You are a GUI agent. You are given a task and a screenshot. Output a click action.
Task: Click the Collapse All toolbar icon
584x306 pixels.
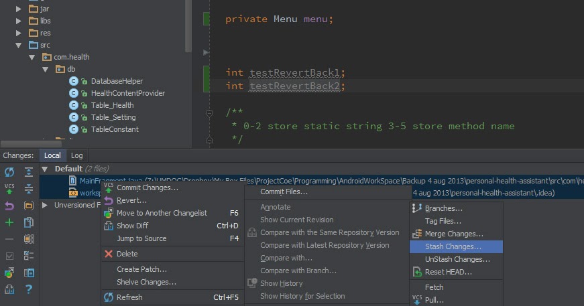(29, 189)
